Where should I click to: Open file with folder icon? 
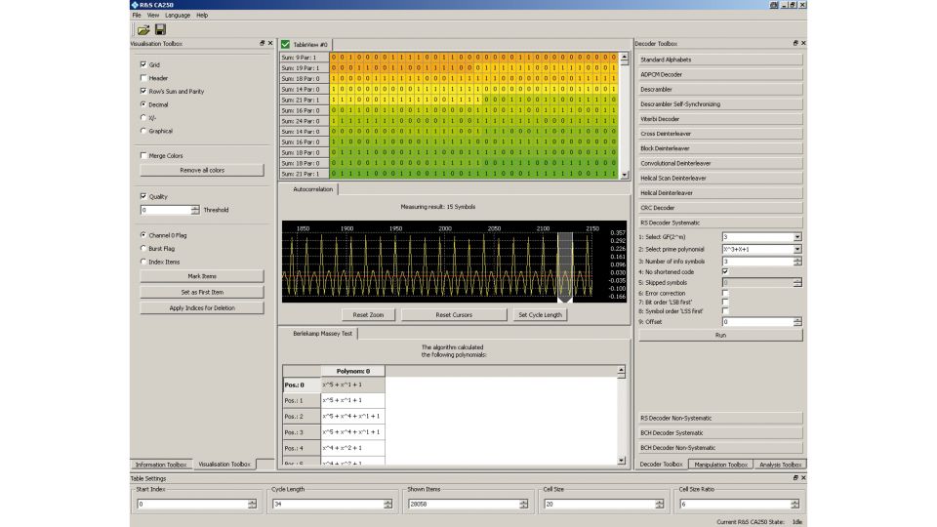pos(143,30)
